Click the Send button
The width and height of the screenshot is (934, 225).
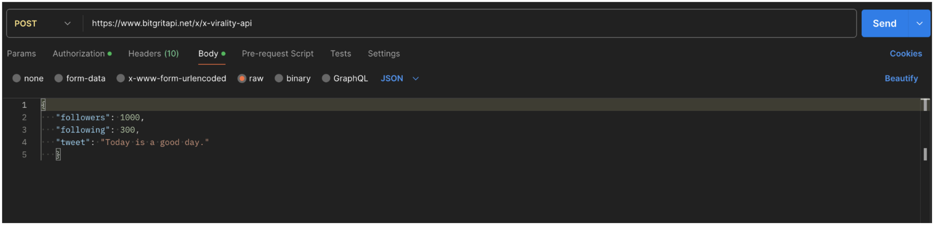[x=884, y=23]
